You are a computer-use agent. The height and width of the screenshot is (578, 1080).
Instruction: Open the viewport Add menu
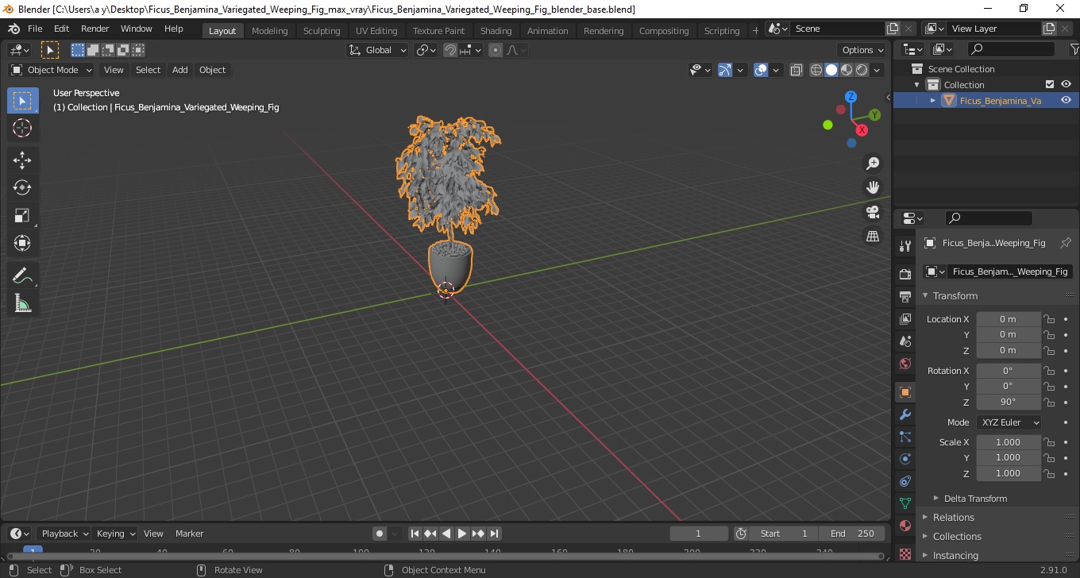(180, 70)
